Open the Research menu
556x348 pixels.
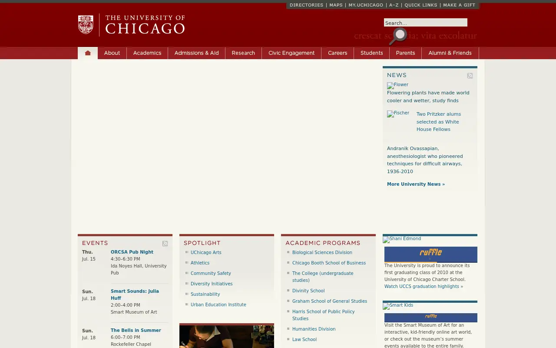[x=243, y=53]
